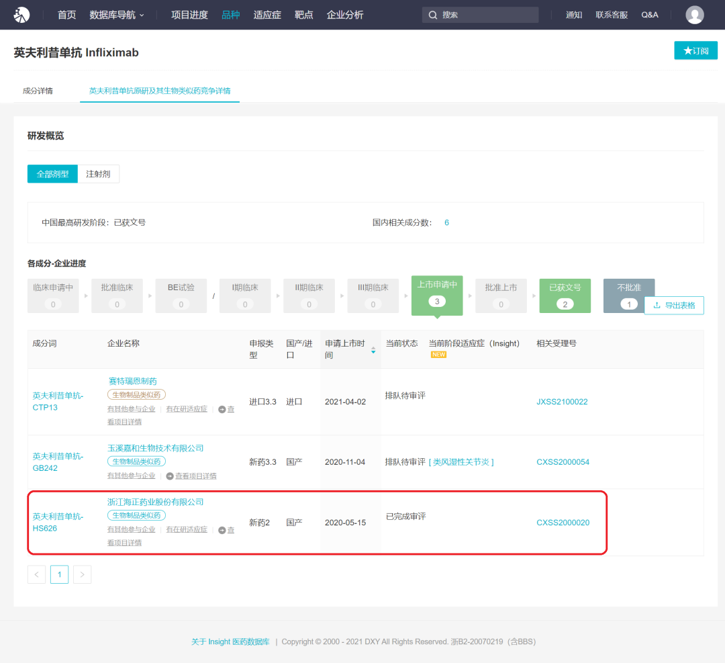Open acceptance number JXSS2100022

[562, 402]
